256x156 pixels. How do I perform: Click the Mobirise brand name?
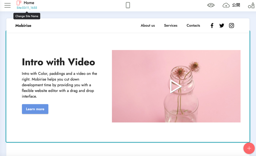tap(23, 26)
